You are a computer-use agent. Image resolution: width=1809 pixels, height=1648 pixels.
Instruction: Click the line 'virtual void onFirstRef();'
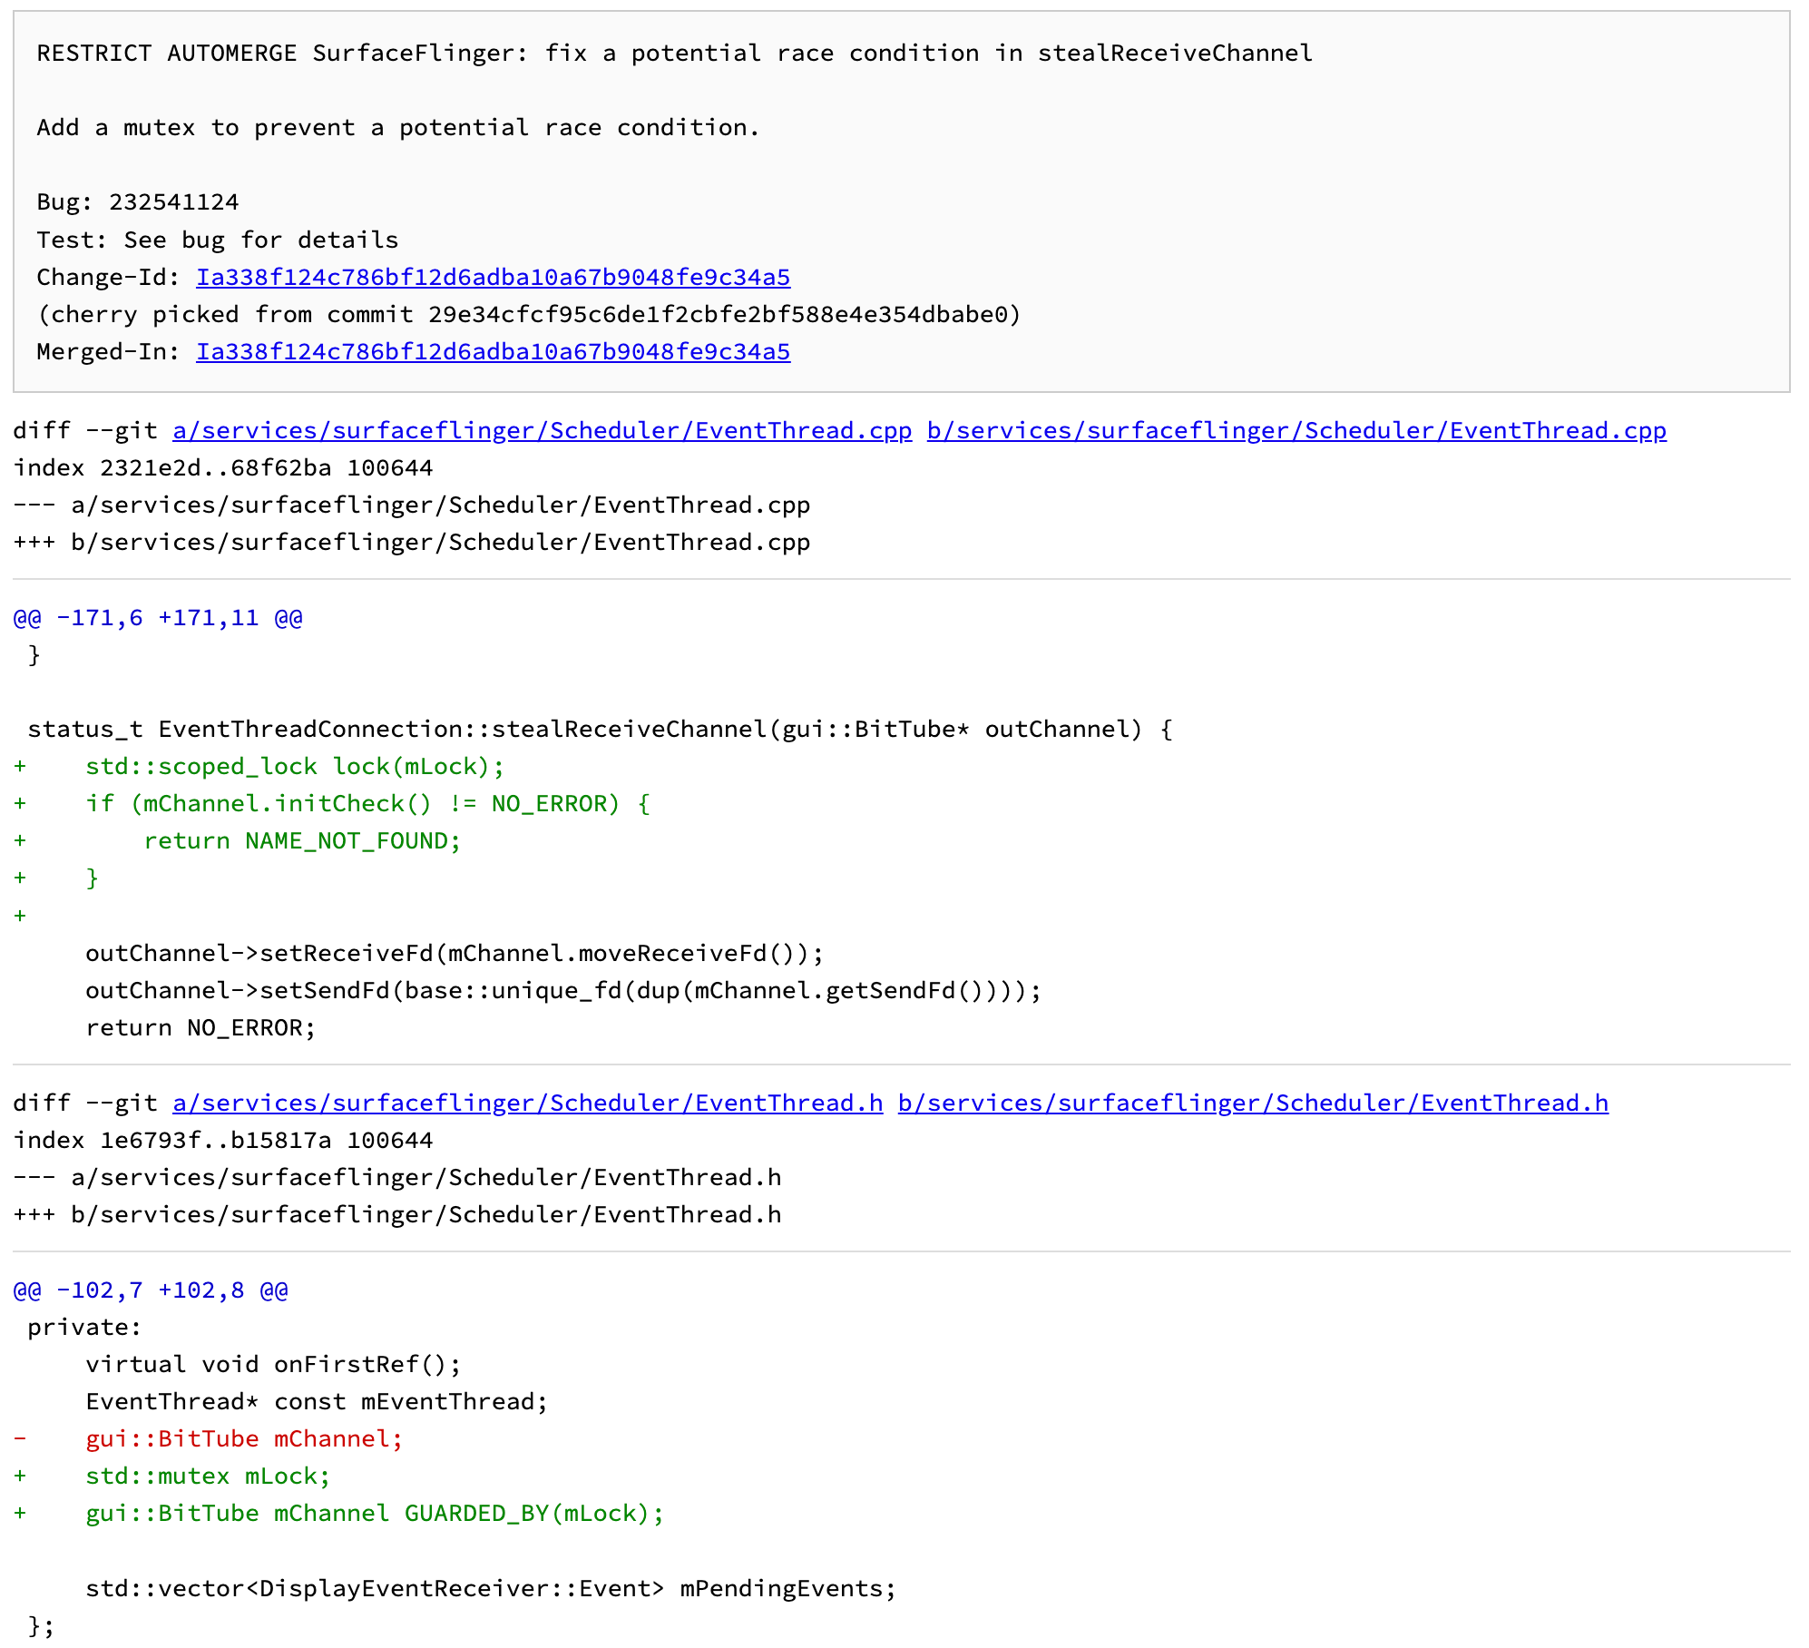[273, 1364]
